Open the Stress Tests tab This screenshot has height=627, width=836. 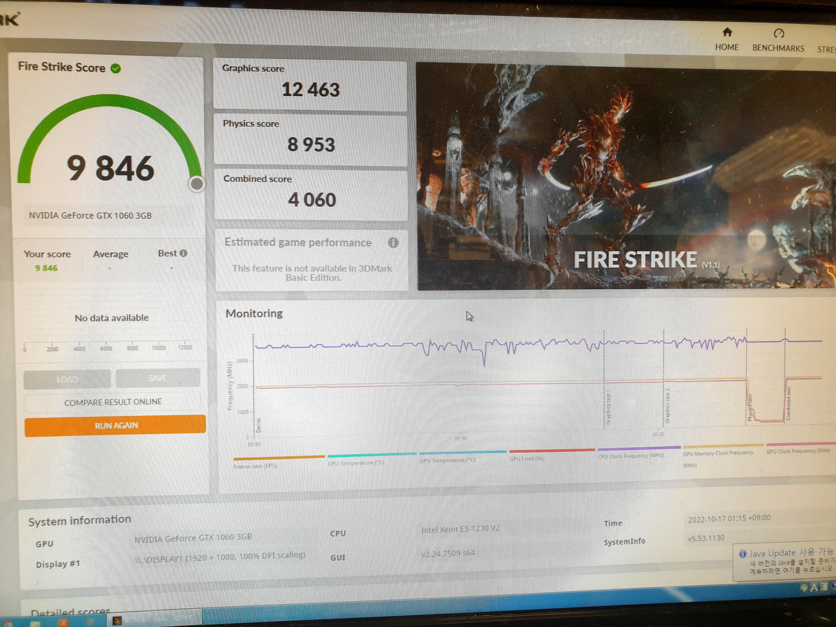pyautogui.click(x=826, y=49)
